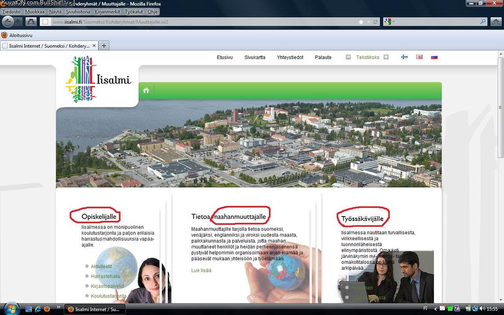Click the Firefox back arrow button
504x315 pixels.
tap(8, 22)
